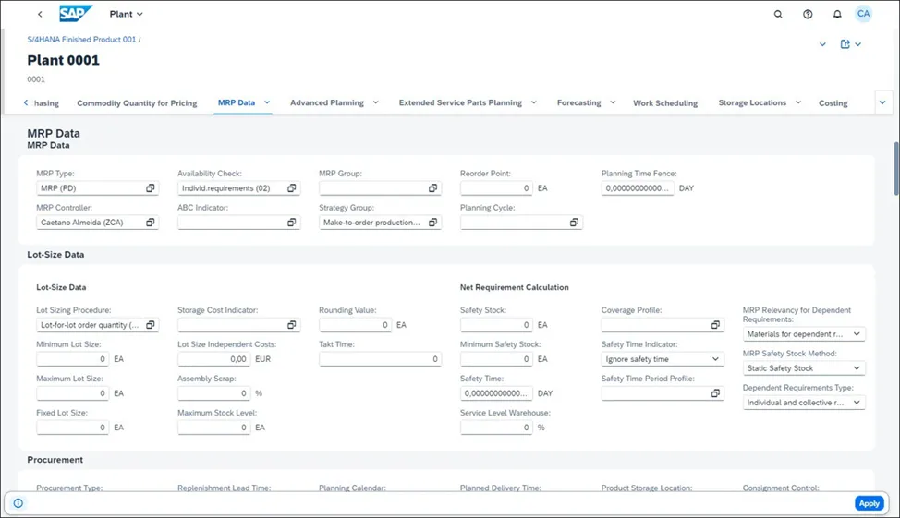
Task: Open the Dependent Requirements Type dropdown
Action: (x=857, y=403)
